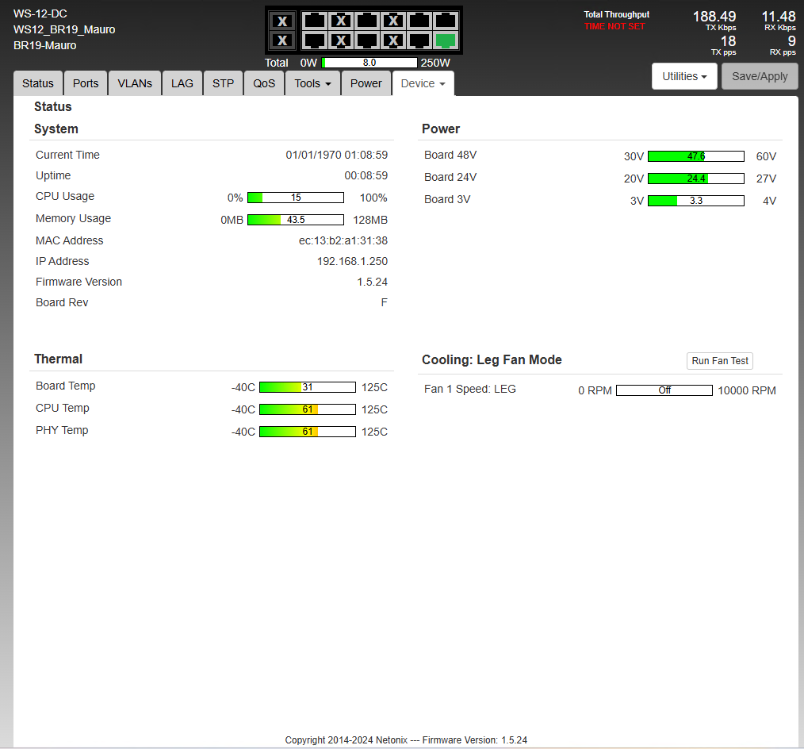Click the last X-marked RJ45 port in the bottom row
This screenshot has width=804, height=749.
[x=393, y=40]
